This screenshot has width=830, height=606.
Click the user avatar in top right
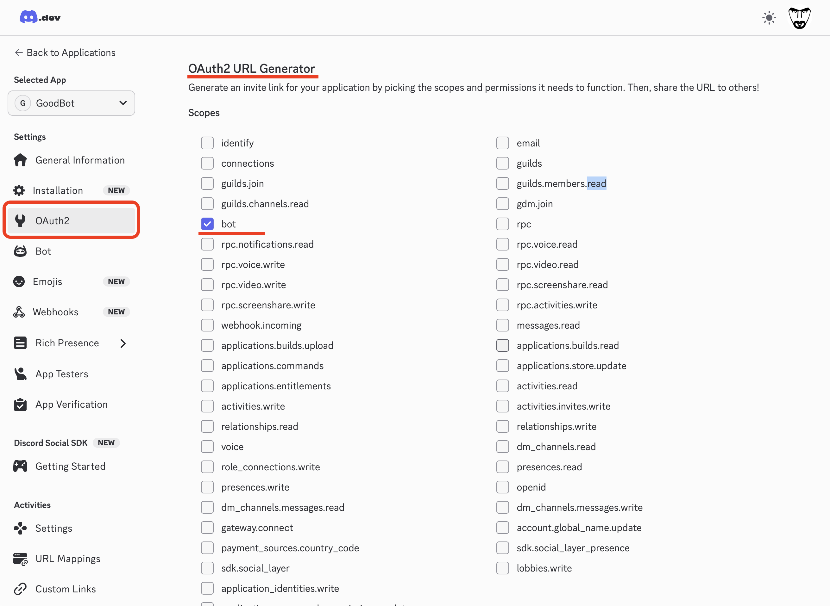800,17
